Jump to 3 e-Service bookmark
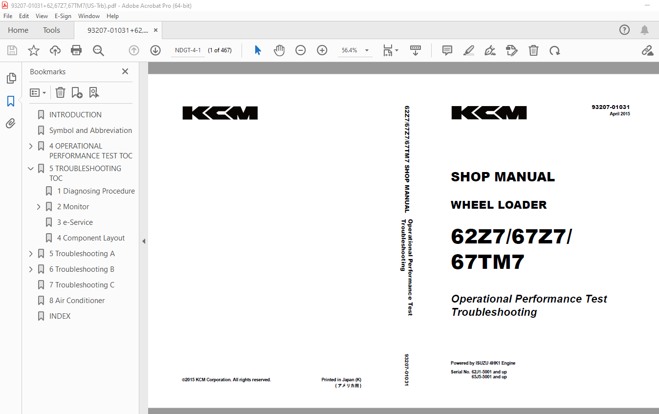This screenshot has height=414, width=659. click(x=75, y=222)
